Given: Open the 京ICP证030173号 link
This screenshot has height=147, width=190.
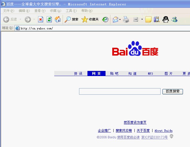Looking at the screenshot, I should 154,137.
